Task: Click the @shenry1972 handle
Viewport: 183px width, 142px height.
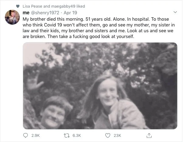Action: 44,12
